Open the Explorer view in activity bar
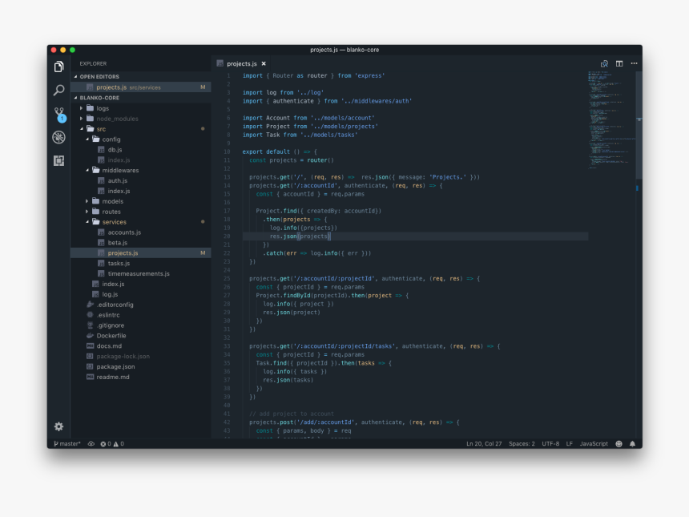 (x=58, y=67)
